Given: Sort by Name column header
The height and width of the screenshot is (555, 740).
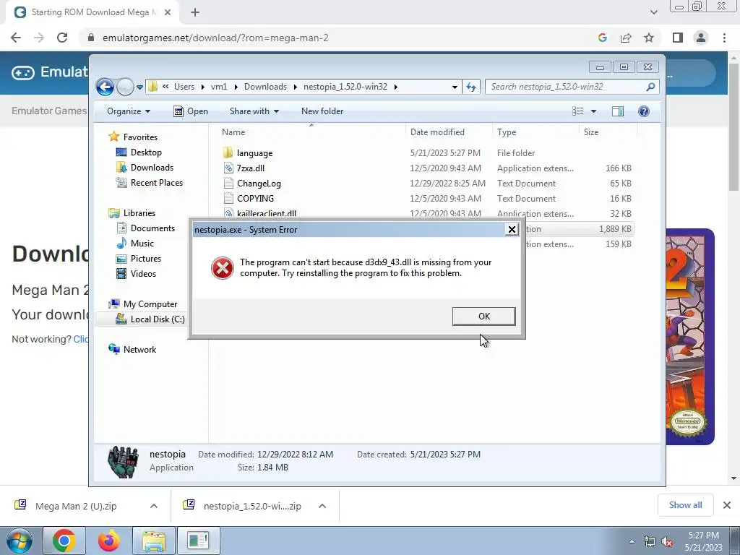Looking at the screenshot, I should (x=233, y=132).
